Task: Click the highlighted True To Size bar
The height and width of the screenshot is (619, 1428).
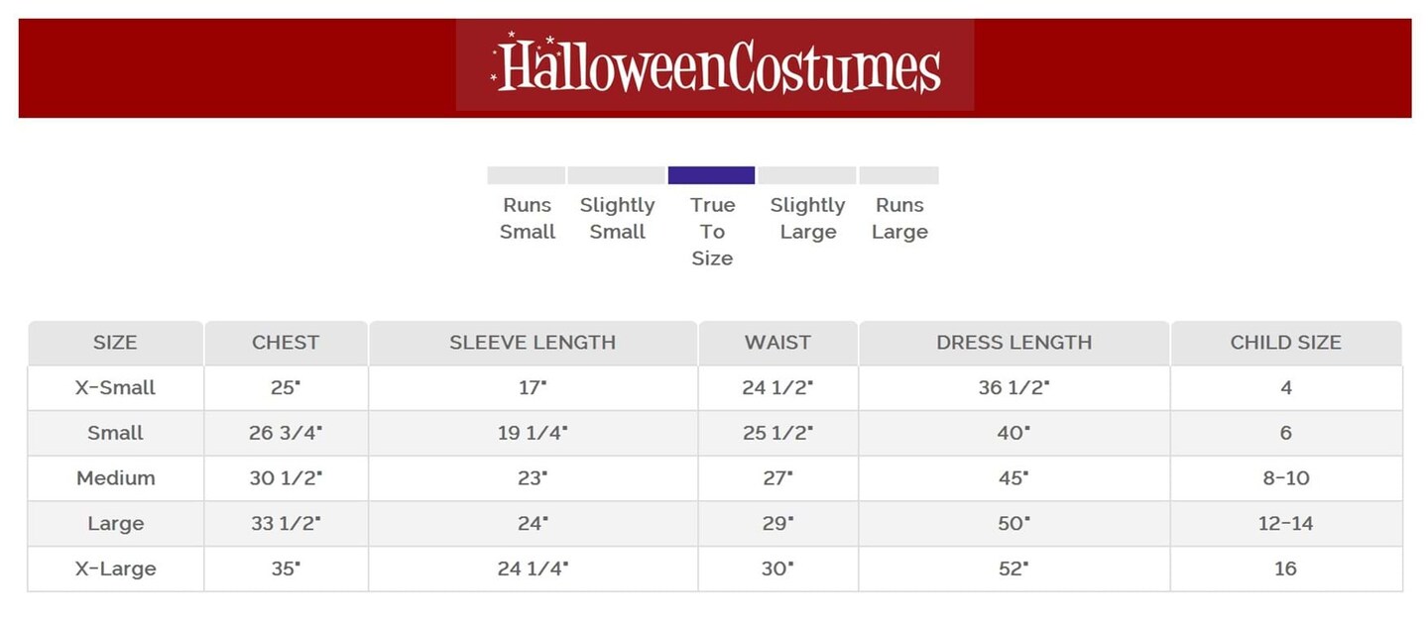Action: click(711, 175)
